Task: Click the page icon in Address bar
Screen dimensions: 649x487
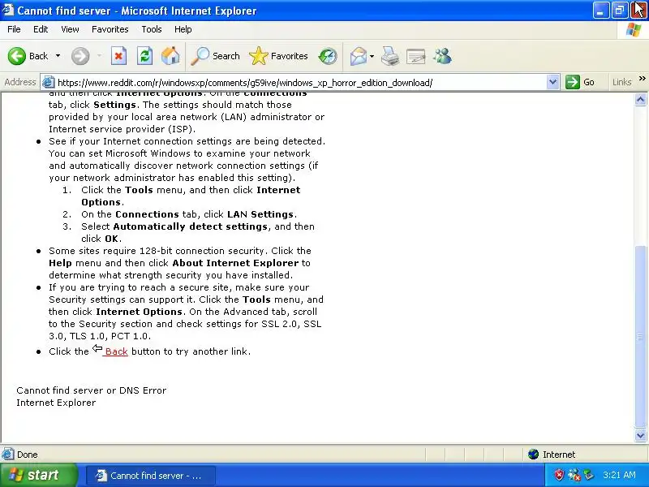Action: 49,82
